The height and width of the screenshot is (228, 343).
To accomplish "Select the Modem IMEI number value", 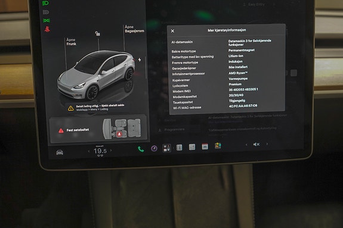I will pos(243,89).
